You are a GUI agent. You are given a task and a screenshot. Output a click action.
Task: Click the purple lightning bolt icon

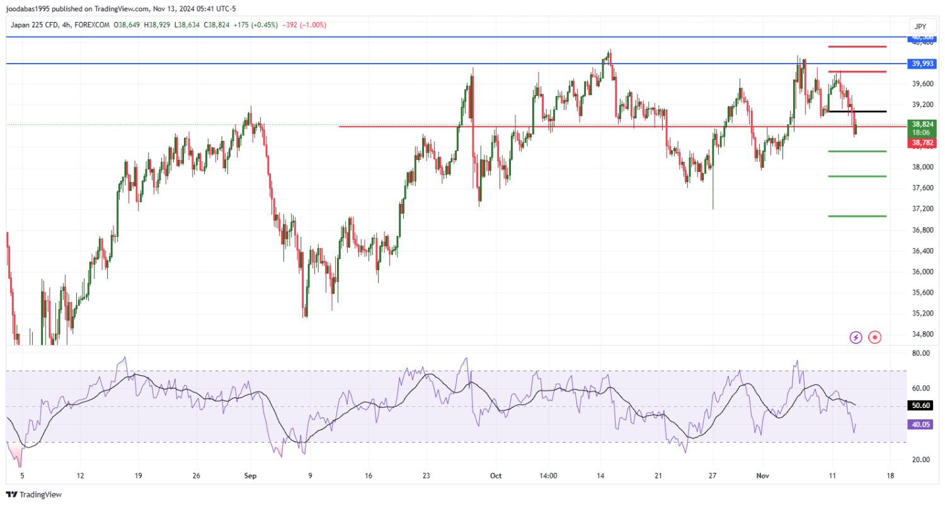tap(856, 338)
